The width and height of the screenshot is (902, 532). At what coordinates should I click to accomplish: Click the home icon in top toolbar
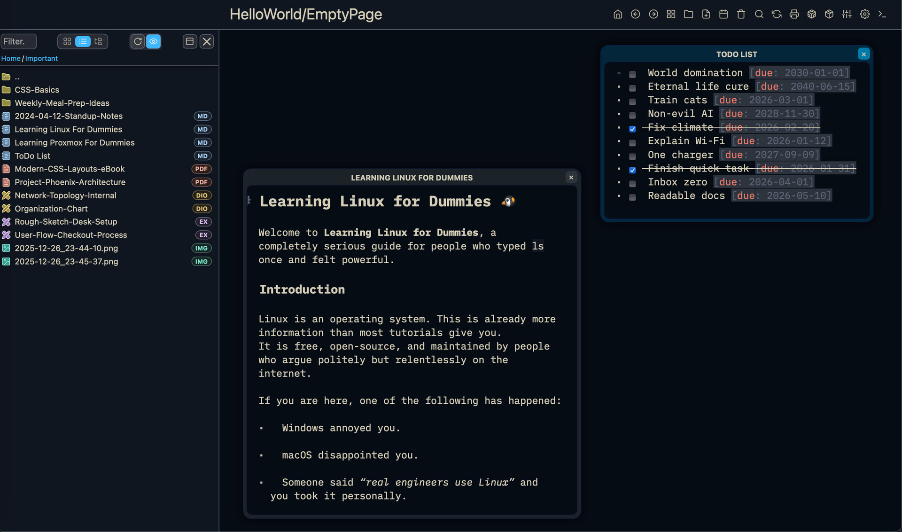(618, 14)
